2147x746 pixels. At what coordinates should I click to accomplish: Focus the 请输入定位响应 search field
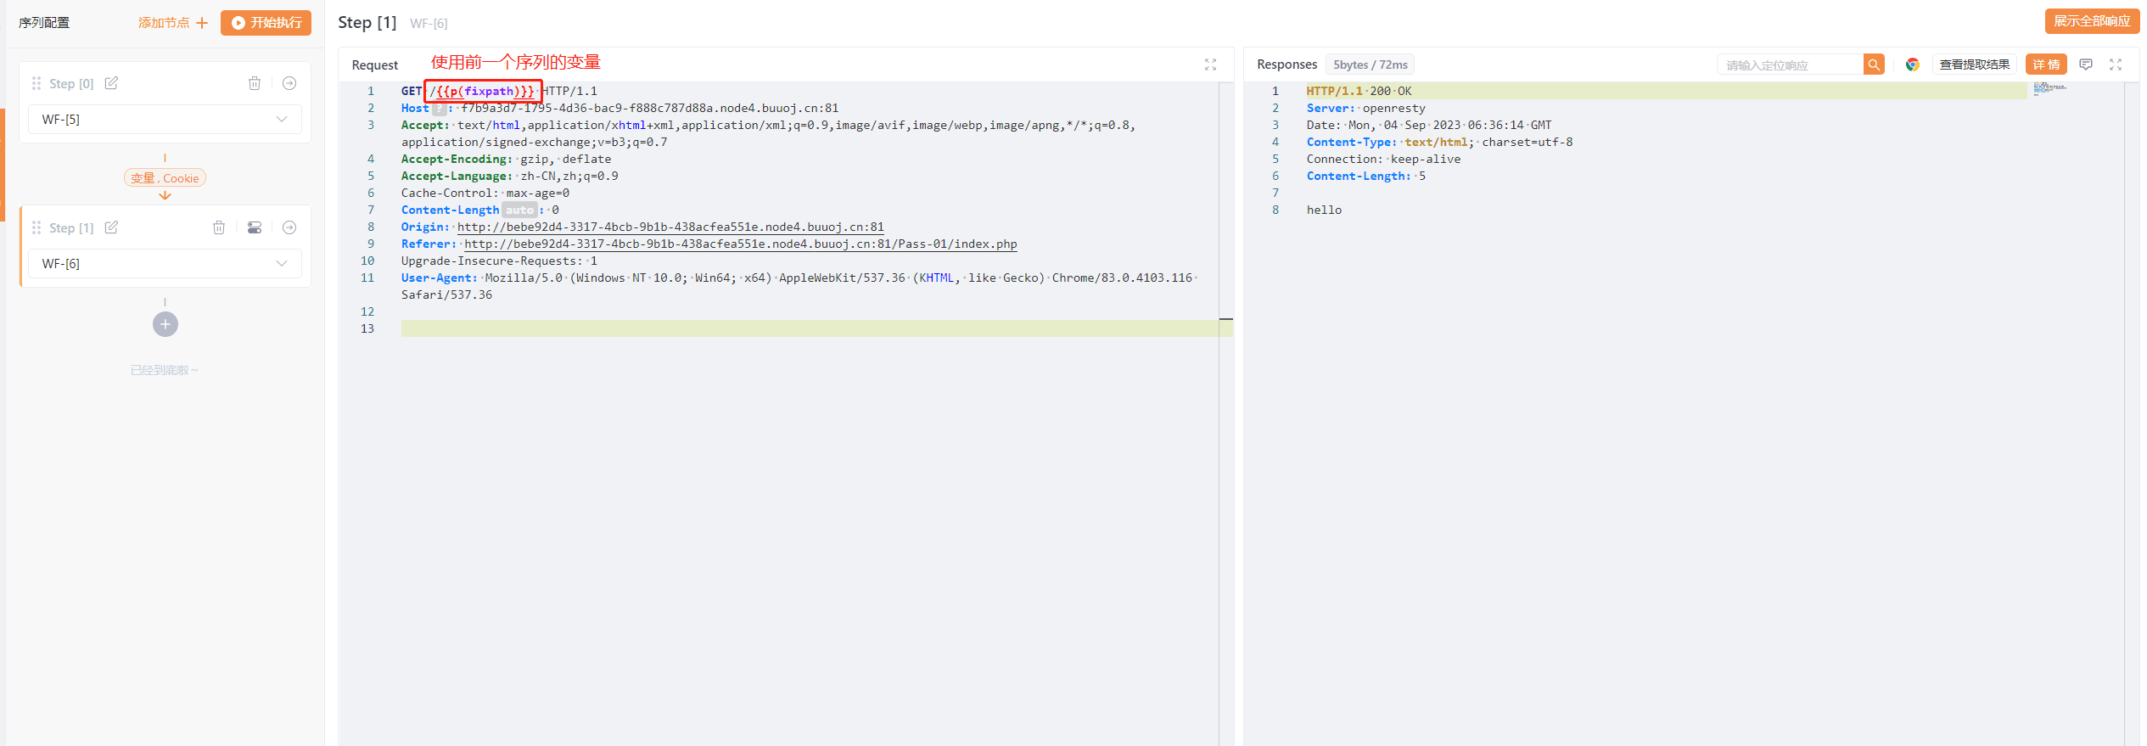click(x=1789, y=65)
